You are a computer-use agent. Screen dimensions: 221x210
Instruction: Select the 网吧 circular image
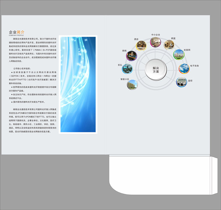131,56
